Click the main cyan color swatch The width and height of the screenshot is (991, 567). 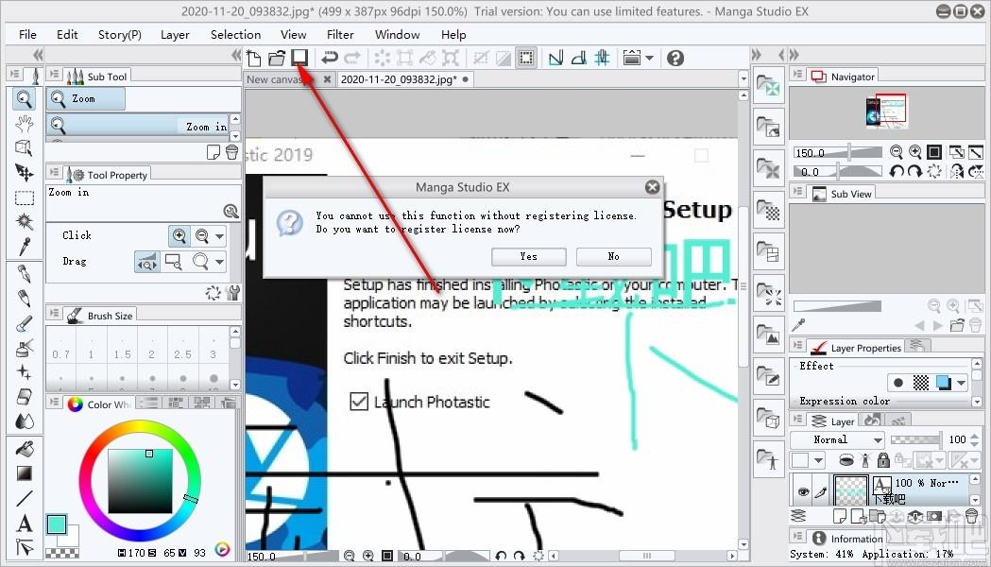56,524
